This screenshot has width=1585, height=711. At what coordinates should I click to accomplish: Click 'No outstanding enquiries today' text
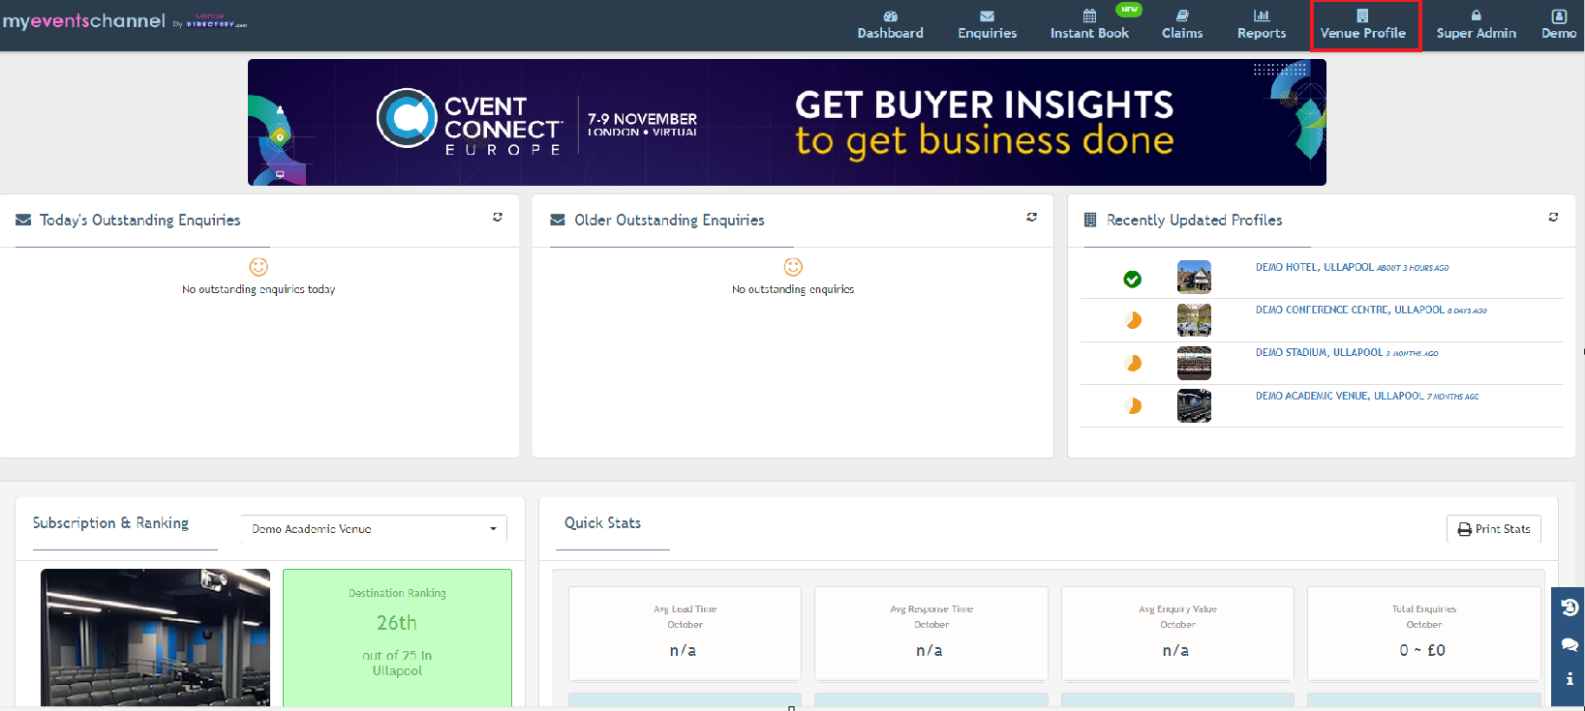pyautogui.click(x=259, y=289)
